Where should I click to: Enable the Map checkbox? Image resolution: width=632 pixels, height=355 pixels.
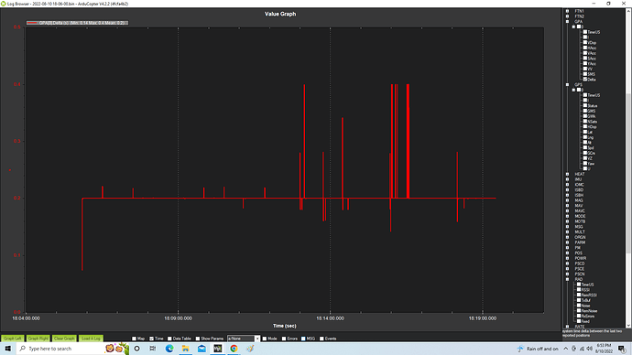(x=135, y=339)
